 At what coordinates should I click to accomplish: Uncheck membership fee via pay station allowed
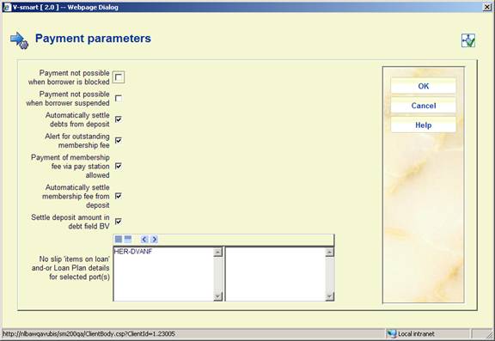click(119, 166)
